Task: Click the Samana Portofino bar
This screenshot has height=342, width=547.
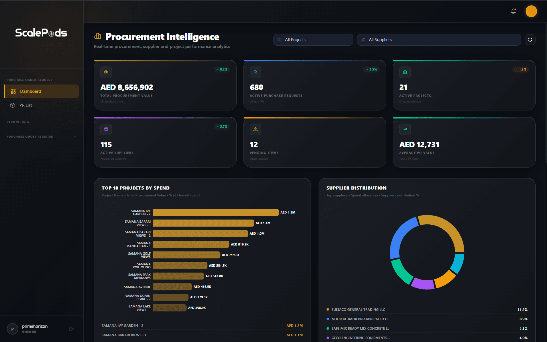Action: pyautogui.click(x=180, y=265)
